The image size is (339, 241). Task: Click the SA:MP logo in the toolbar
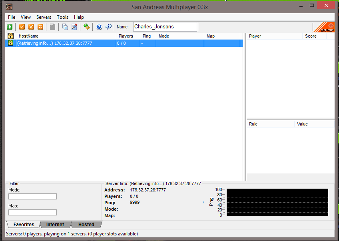[324, 27]
